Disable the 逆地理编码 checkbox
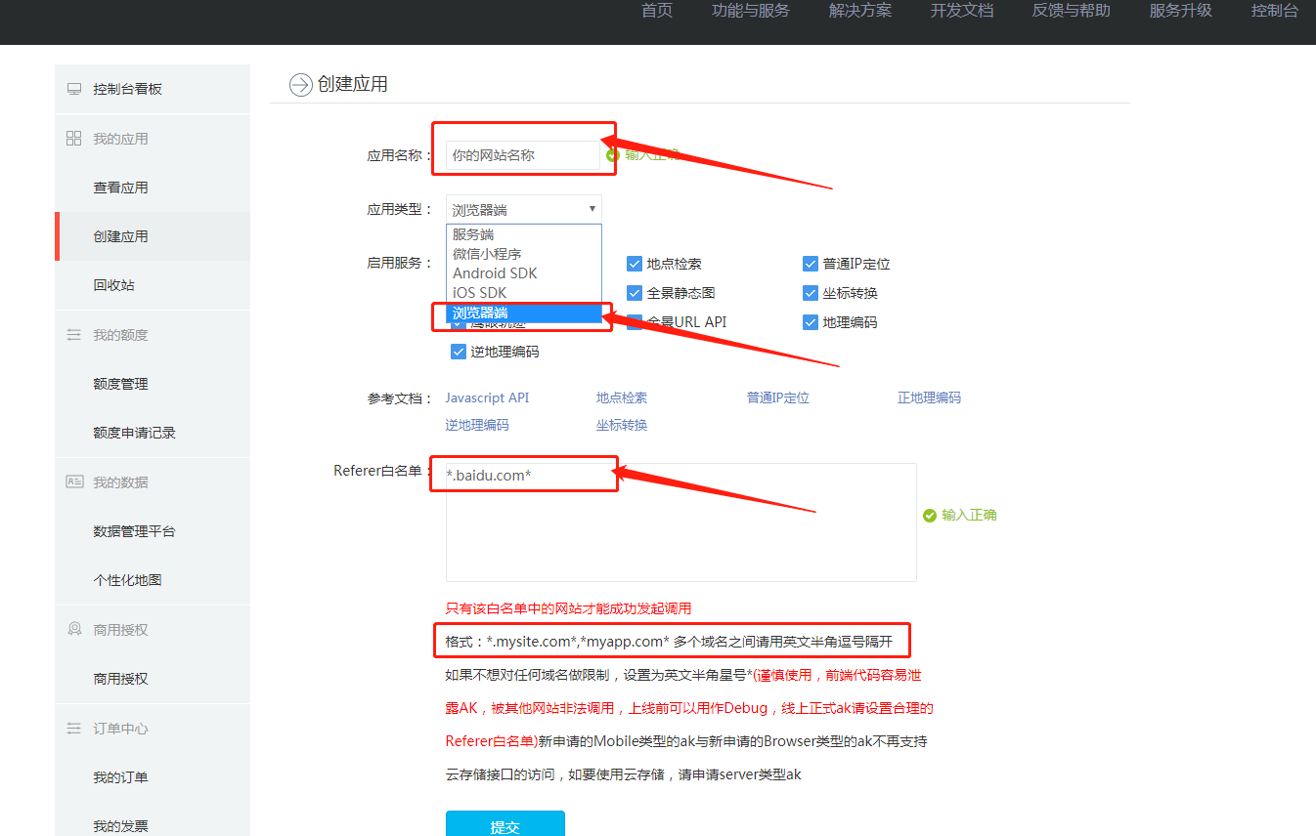Viewport: 1316px width, 836px height. coord(459,352)
